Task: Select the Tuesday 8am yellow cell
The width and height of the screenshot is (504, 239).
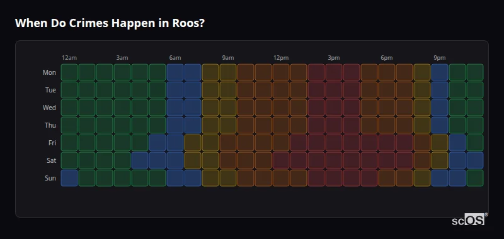Action: (x=210, y=90)
